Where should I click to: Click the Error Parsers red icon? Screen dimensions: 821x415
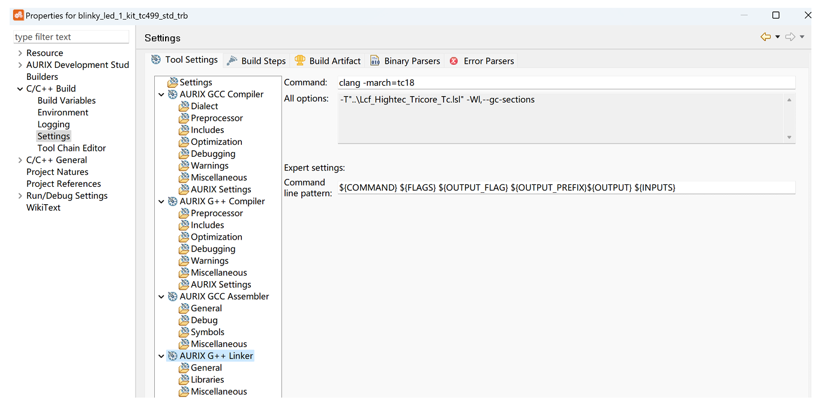pos(454,61)
